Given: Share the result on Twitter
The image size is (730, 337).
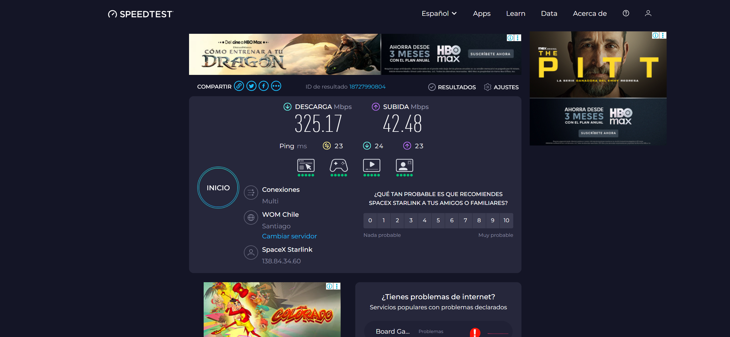Looking at the screenshot, I should [251, 86].
